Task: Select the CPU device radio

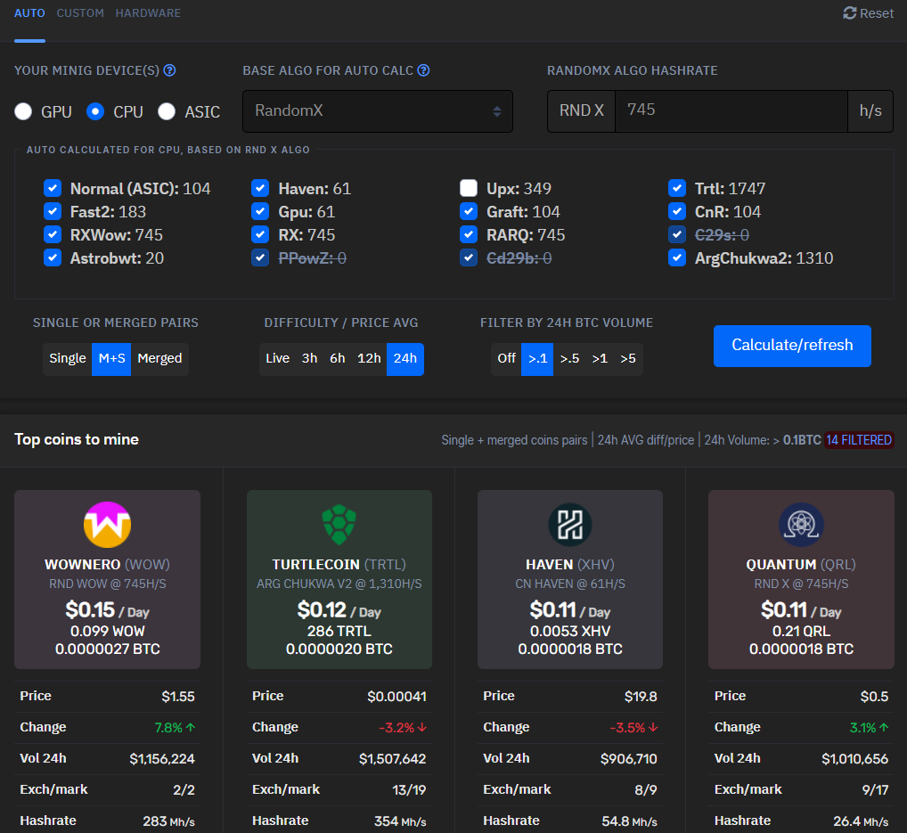Action: coord(95,111)
